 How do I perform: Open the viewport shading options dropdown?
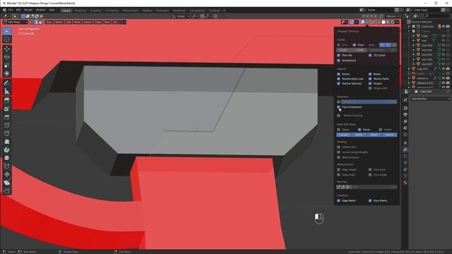tap(397, 22)
